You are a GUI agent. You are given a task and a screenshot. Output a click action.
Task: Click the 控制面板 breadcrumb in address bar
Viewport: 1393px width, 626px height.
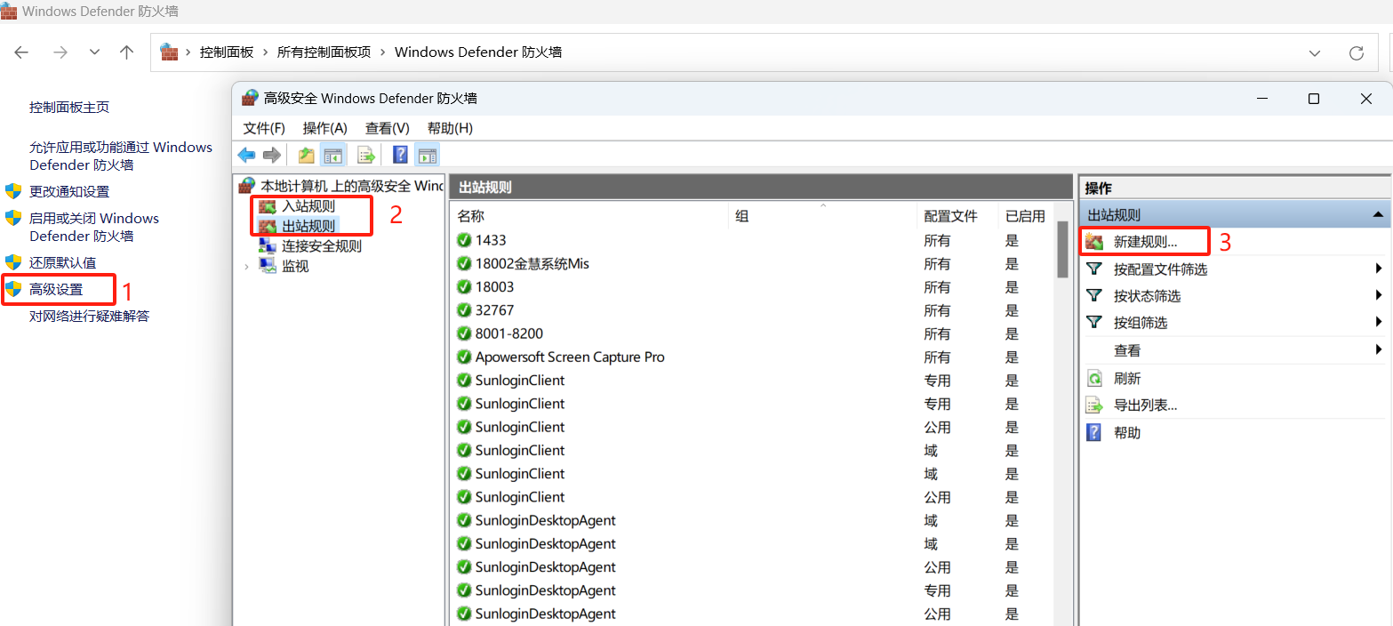[227, 52]
